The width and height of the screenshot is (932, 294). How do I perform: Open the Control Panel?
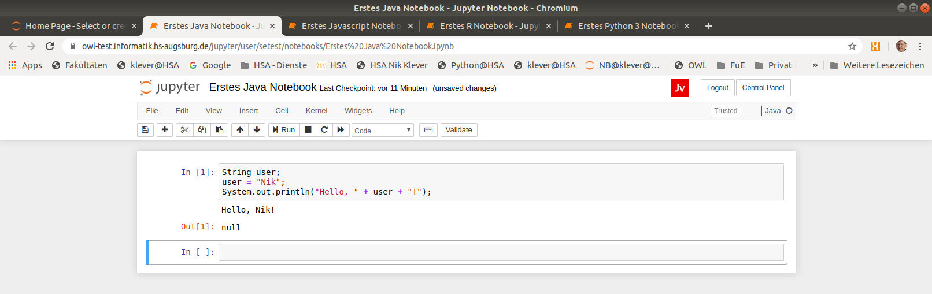click(x=763, y=88)
